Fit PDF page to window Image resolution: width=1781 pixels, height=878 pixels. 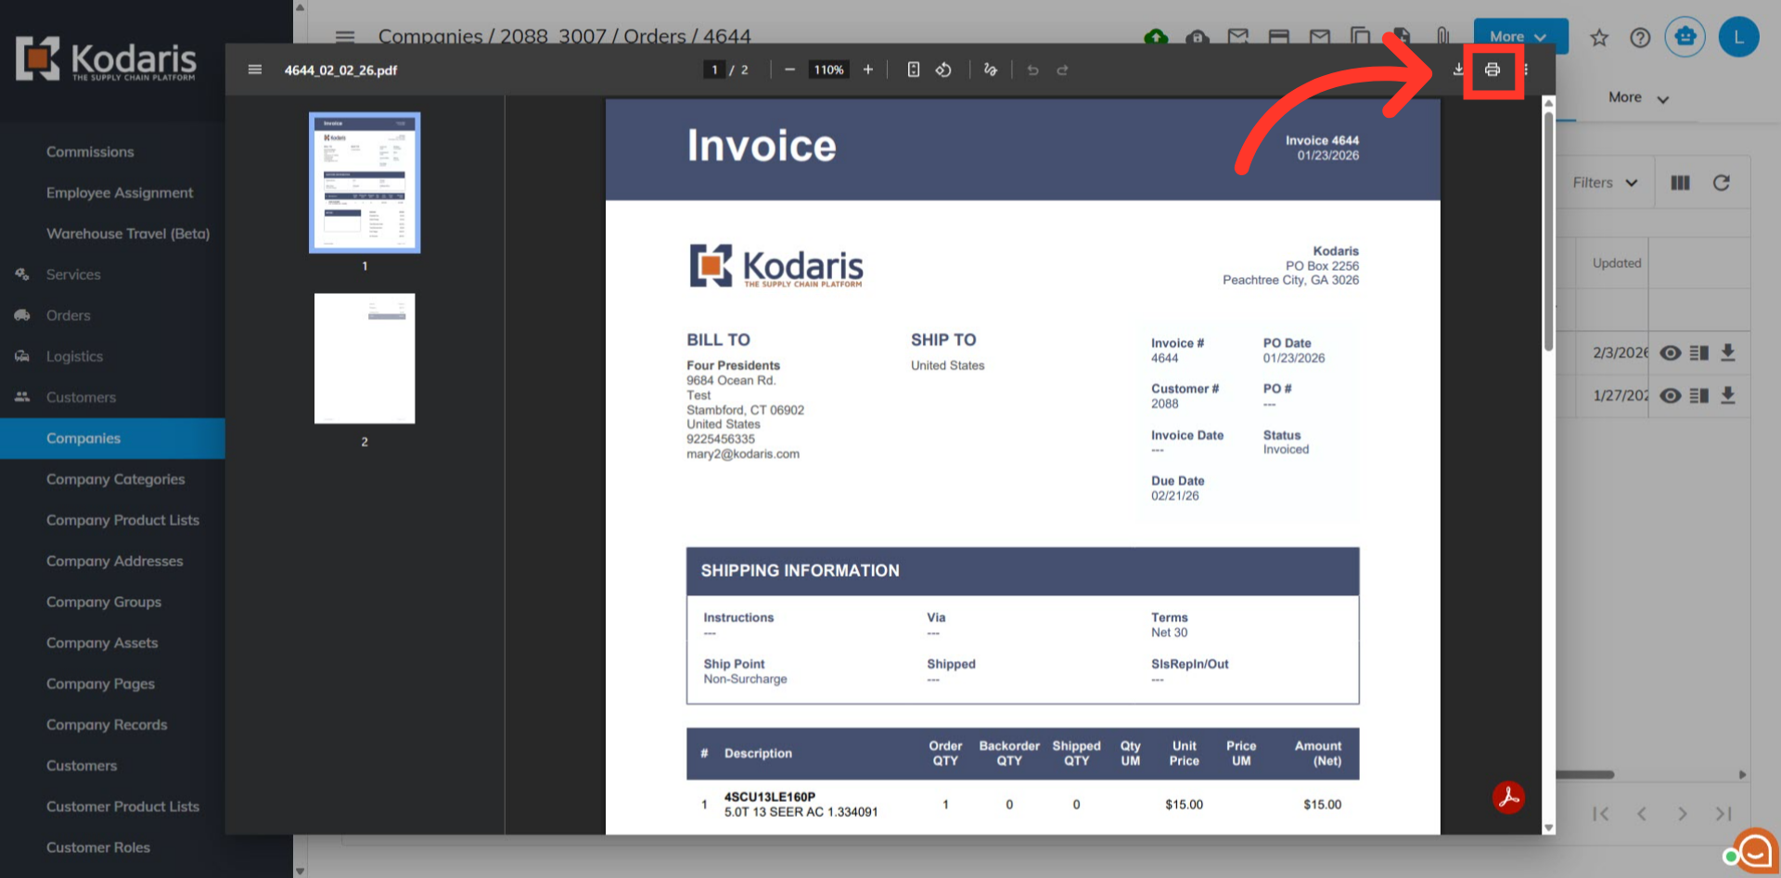coord(914,70)
